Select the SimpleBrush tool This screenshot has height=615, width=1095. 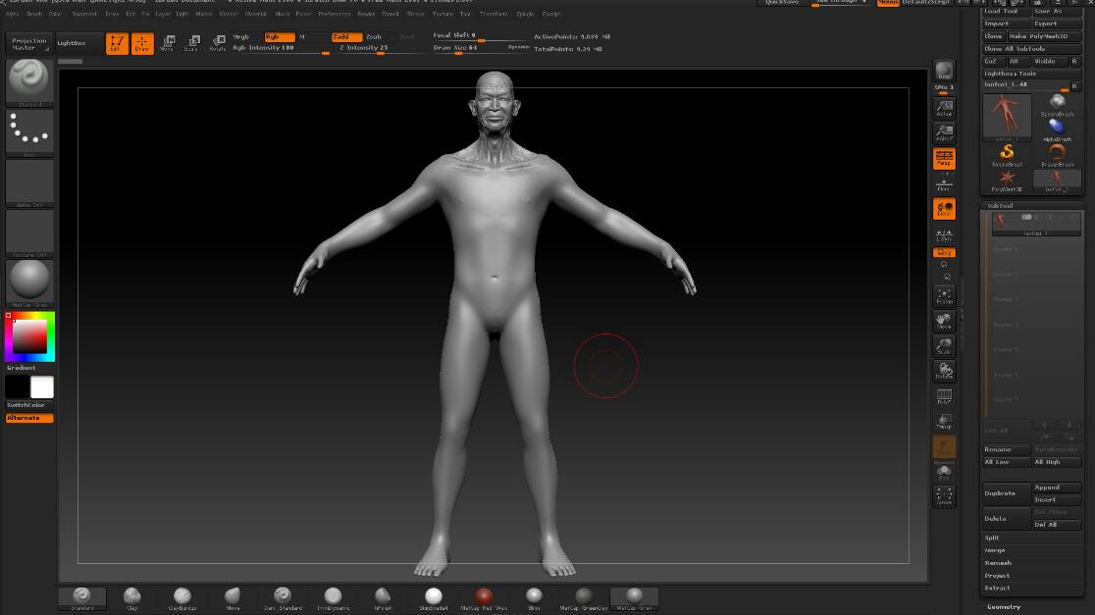pyautogui.click(x=1007, y=156)
